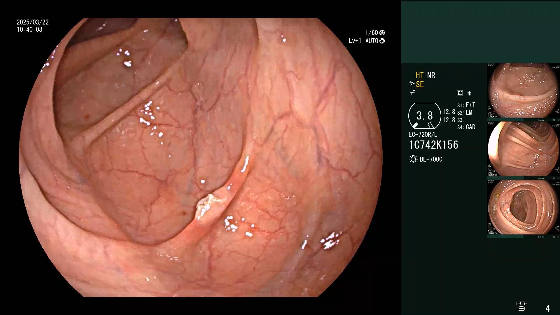Click the 1/60 shutter speed value
The width and height of the screenshot is (560, 315).
click(372, 33)
